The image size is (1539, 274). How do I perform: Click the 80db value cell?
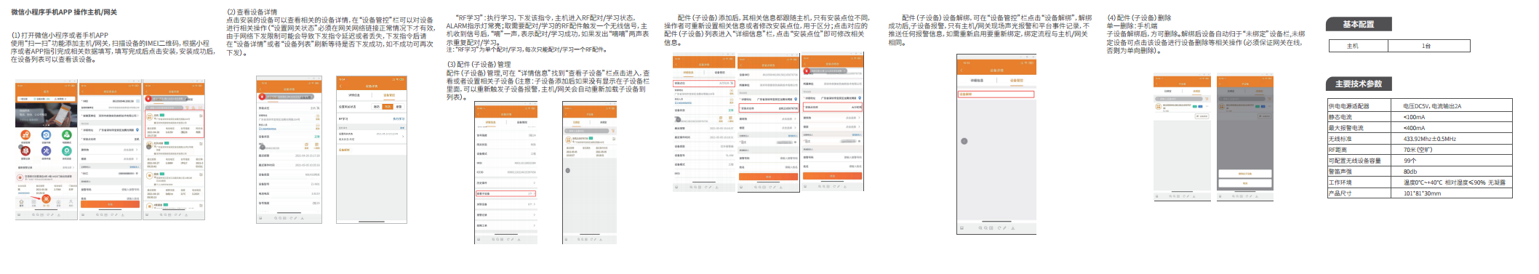click(x=1451, y=172)
